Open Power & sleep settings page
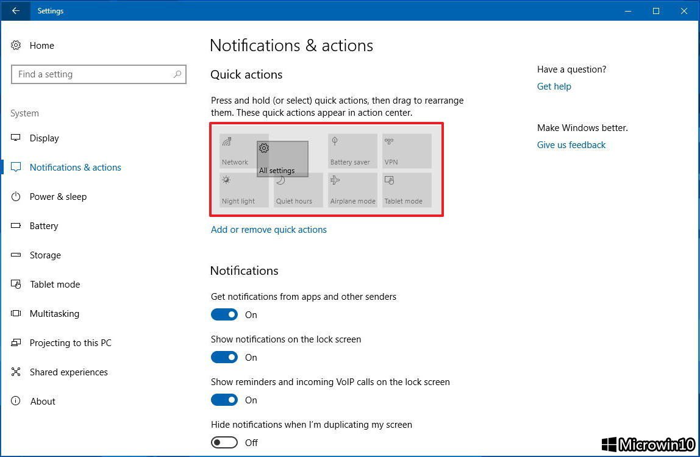This screenshot has height=457, width=700. (x=58, y=197)
